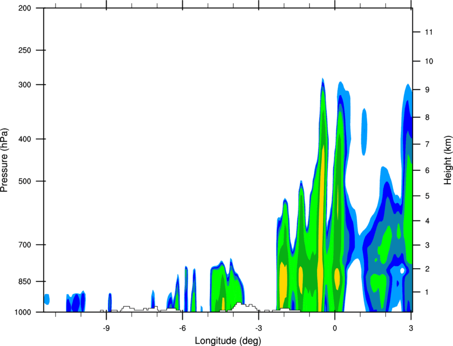The height and width of the screenshot is (346, 453).
Task: Click the 1 km height tick label
Action: click(x=427, y=292)
